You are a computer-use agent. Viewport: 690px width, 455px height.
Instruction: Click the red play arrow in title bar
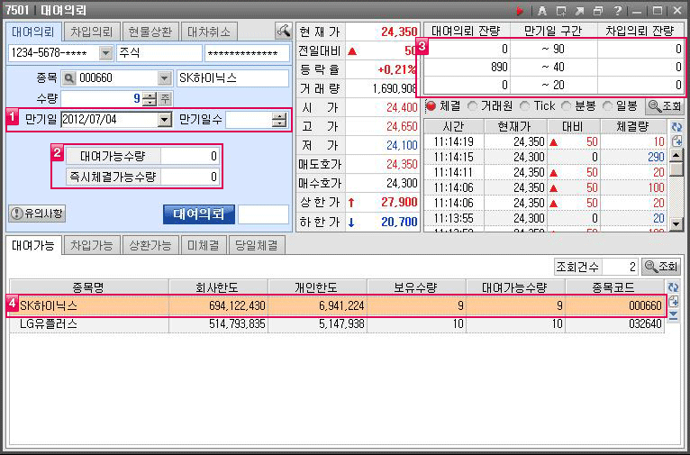tap(520, 11)
